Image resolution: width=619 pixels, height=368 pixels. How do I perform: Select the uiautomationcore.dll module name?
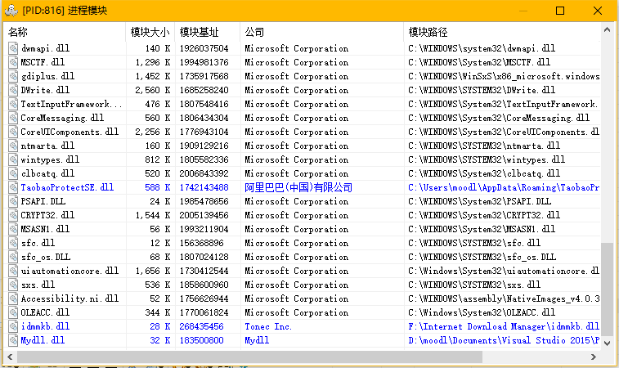[x=70, y=271]
